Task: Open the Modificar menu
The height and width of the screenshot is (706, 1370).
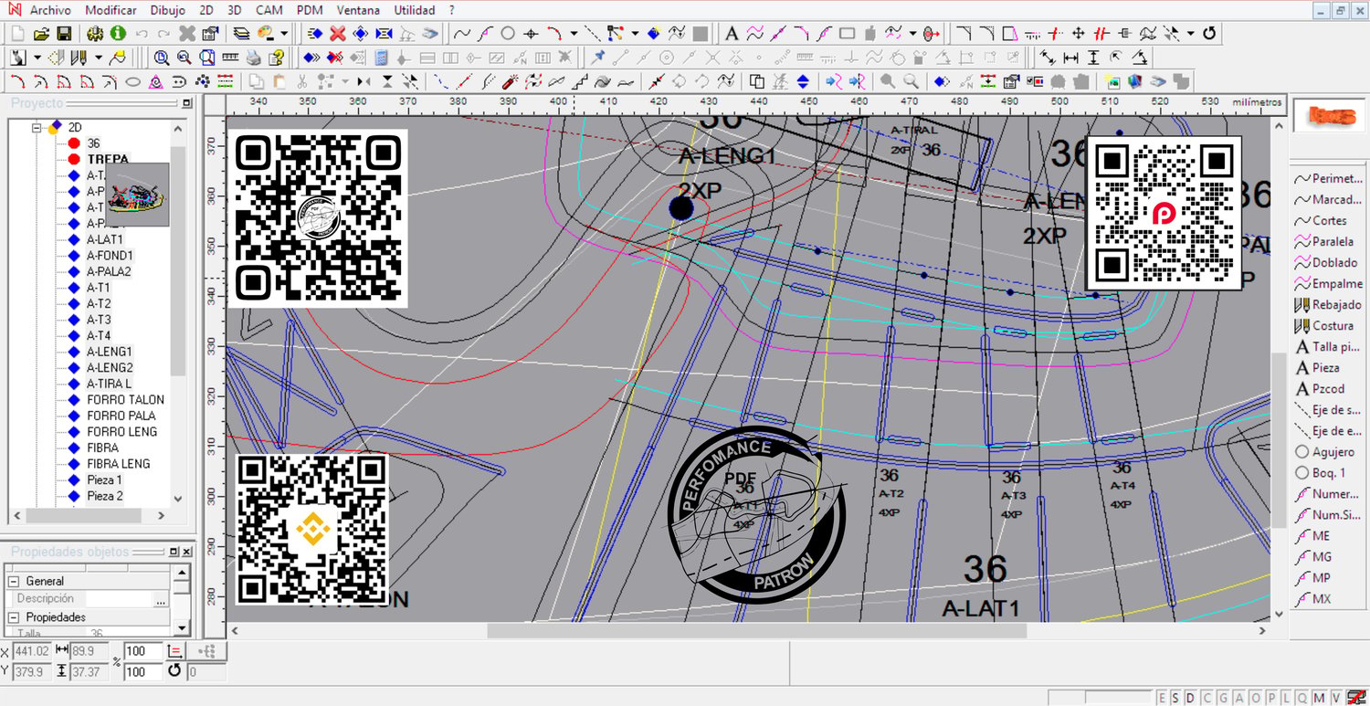Action: 111,10
